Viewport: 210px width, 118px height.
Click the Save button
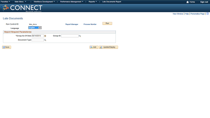tap(7, 47)
